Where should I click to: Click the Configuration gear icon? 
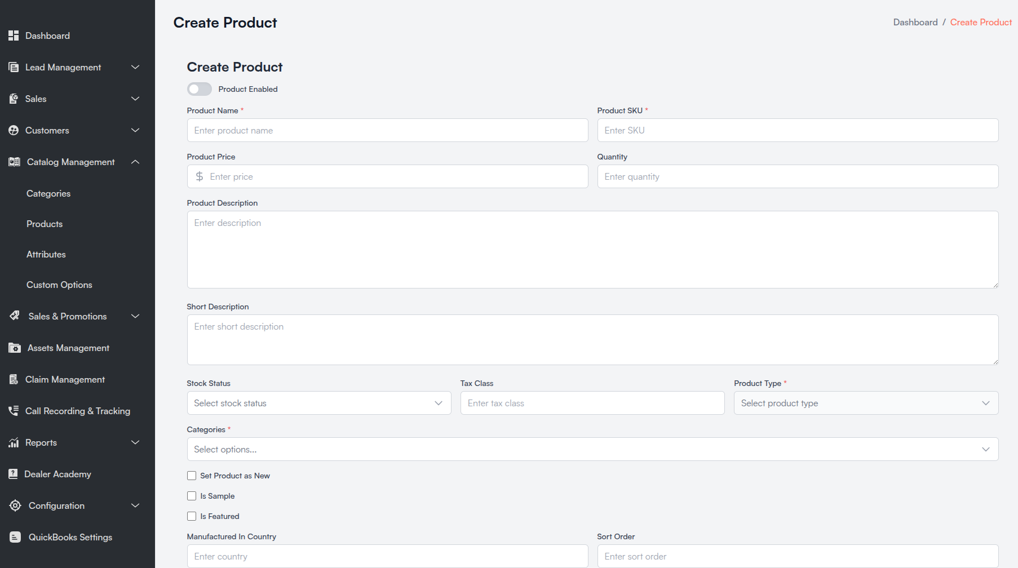pyautogui.click(x=15, y=505)
